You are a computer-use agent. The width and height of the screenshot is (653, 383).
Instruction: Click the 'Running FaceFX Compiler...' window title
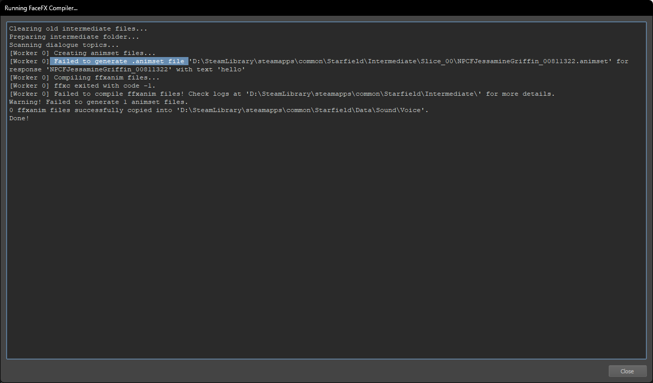coord(41,9)
